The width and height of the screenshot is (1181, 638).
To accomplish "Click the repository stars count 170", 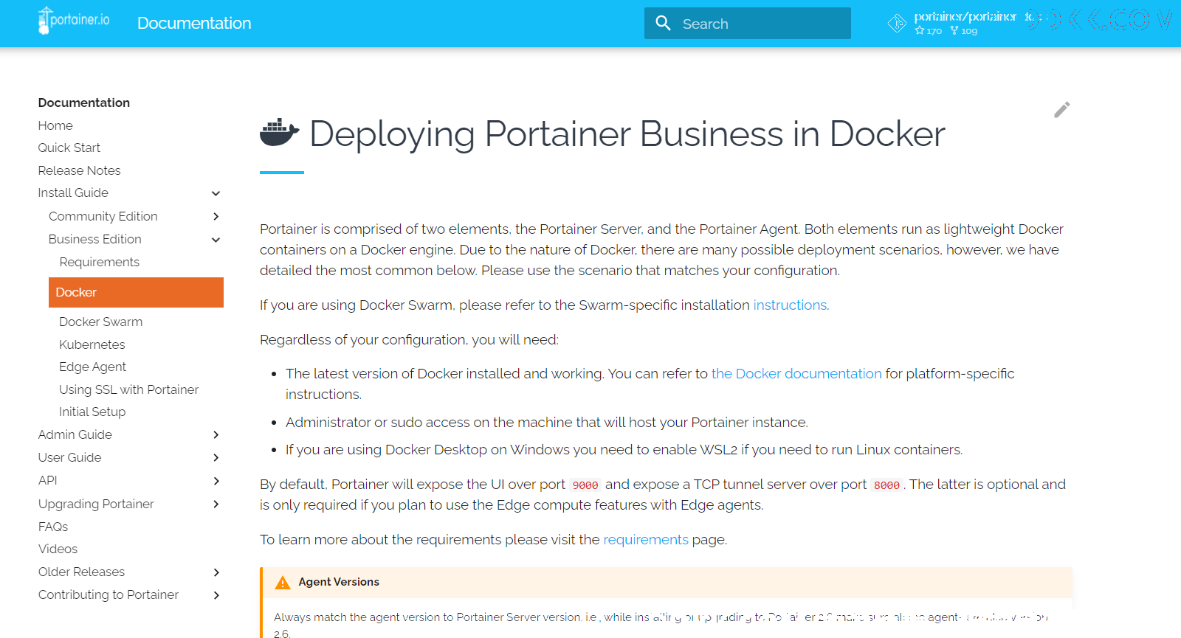I will tap(929, 31).
